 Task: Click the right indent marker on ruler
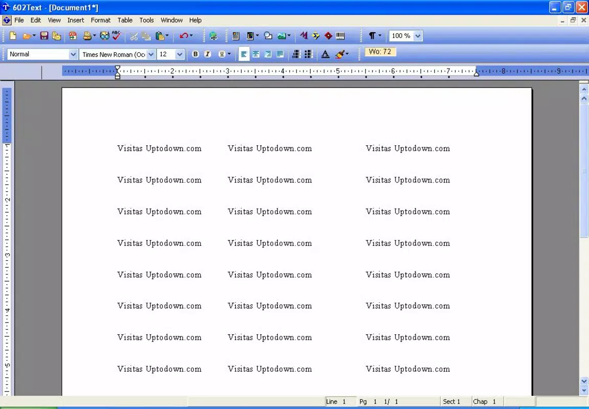[476, 74]
